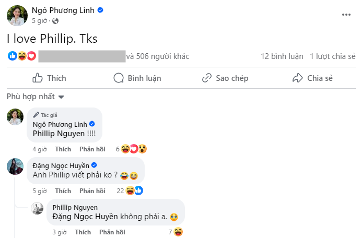
Task: Open Đặng Ngọc Huyền's profile avatar
Action: pyautogui.click(x=15, y=166)
